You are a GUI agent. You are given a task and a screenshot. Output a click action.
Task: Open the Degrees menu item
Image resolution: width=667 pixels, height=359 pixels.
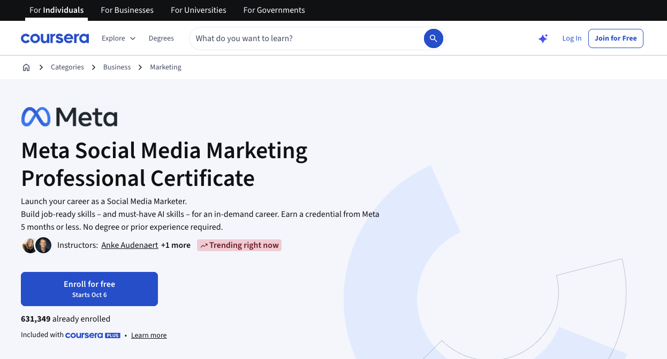point(161,38)
